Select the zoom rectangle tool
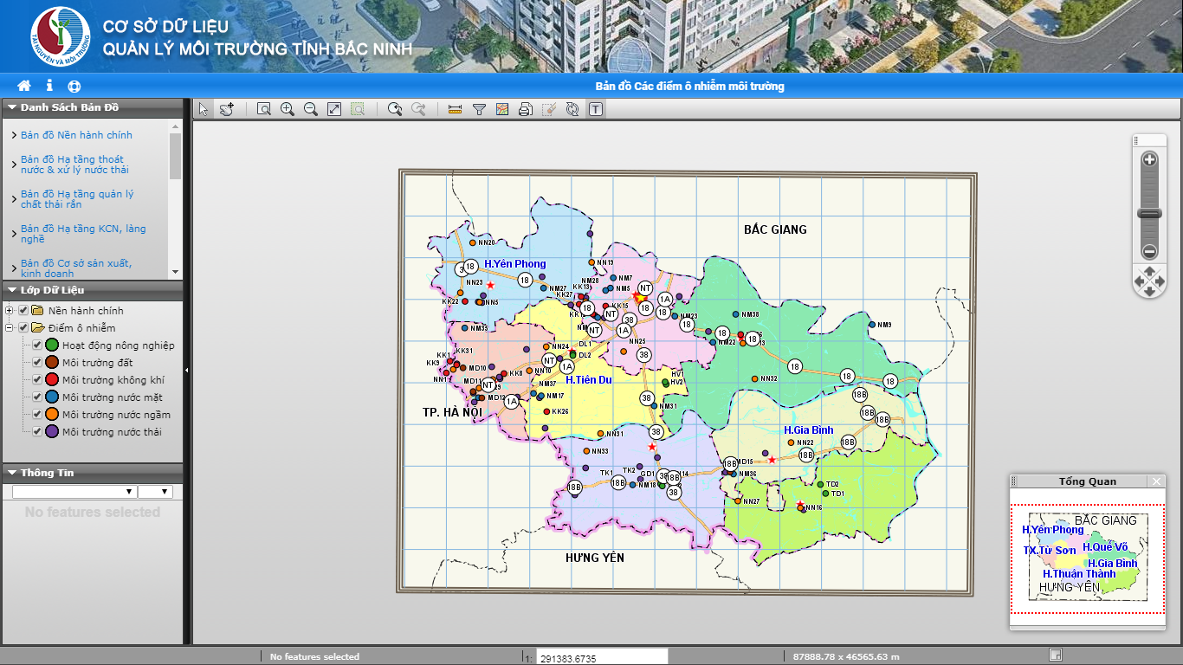 [x=264, y=109]
